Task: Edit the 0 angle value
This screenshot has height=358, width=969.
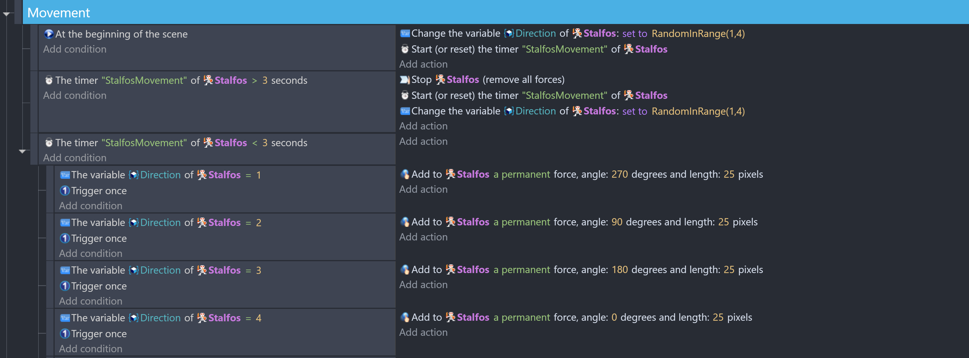Action: pyautogui.click(x=614, y=318)
